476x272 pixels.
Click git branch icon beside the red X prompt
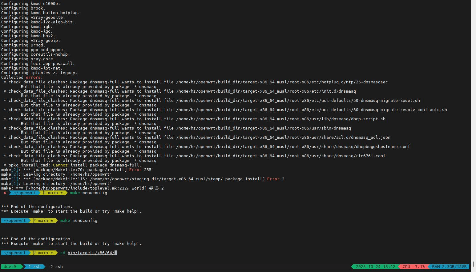pyautogui.click(x=44, y=193)
